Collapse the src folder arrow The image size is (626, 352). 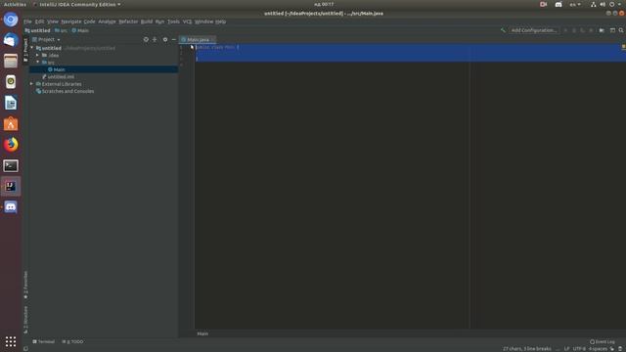point(37,63)
